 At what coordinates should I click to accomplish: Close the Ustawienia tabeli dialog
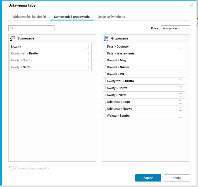click(x=192, y=5)
